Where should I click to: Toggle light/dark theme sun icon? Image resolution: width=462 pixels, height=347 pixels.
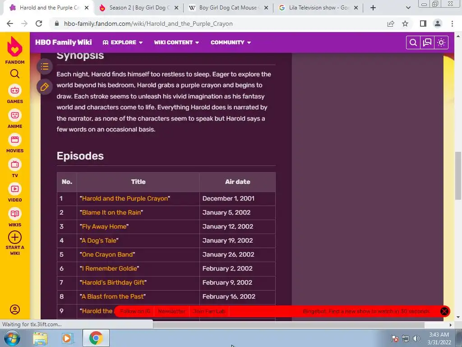pyautogui.click(x=441, y=42)
